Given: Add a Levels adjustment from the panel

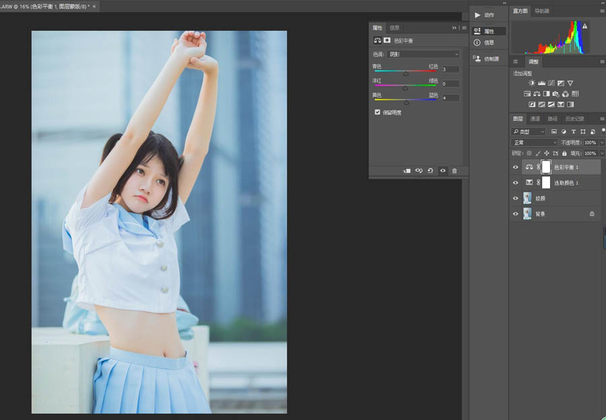Looking at the screenshot, I should 541,83.
